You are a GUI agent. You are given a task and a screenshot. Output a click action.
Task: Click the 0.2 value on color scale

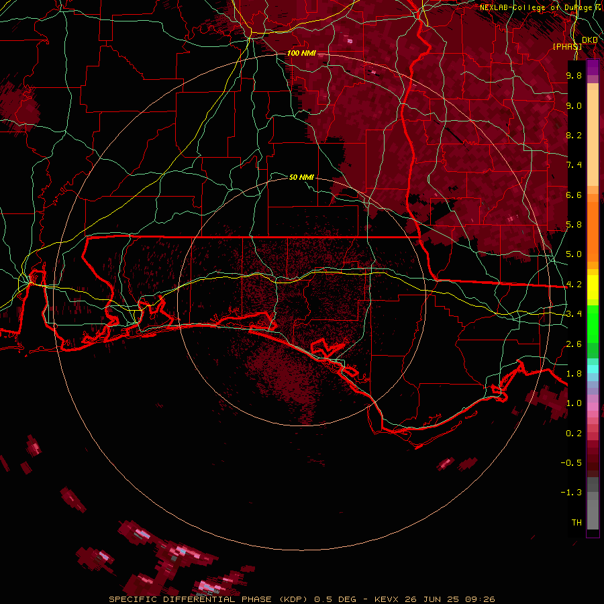pos(574,434)
